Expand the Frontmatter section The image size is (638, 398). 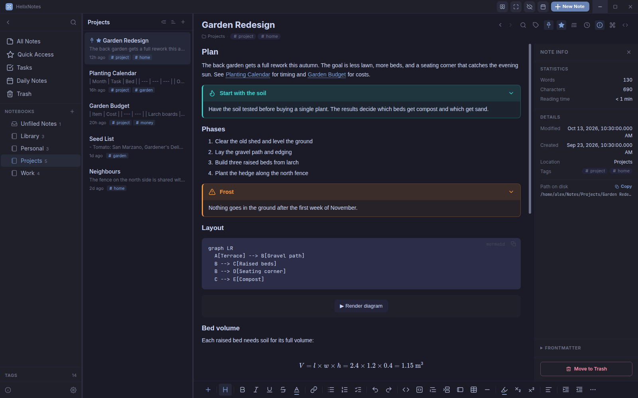tap(561, 348)
